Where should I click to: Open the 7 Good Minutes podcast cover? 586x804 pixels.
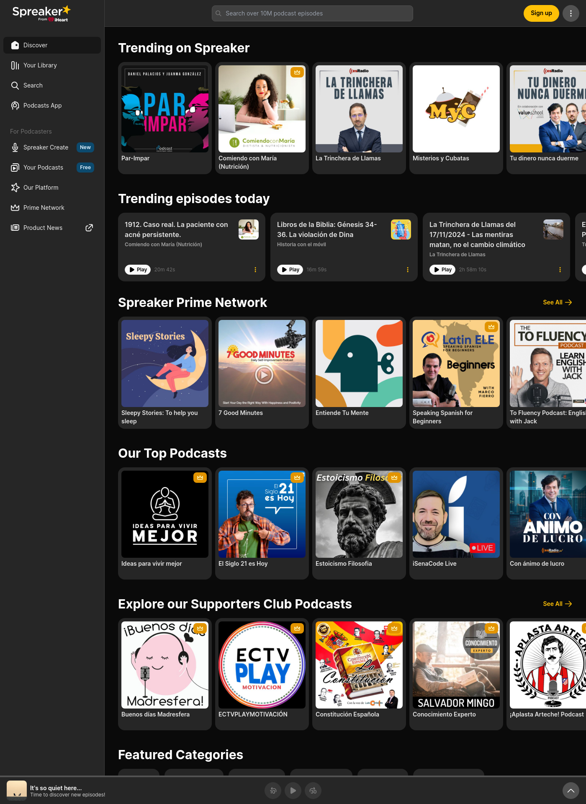tap(262, 363)
